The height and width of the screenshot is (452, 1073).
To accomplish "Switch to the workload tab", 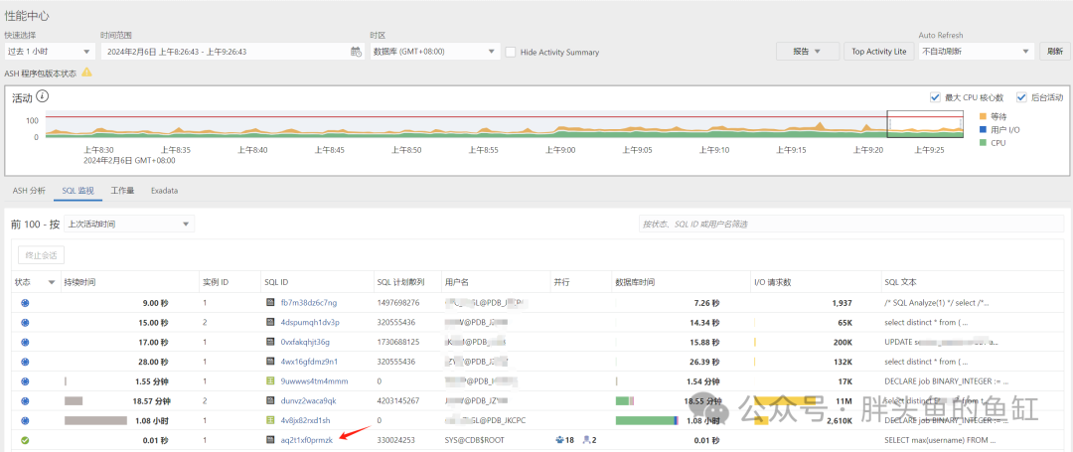I will (x=122, y=191).
